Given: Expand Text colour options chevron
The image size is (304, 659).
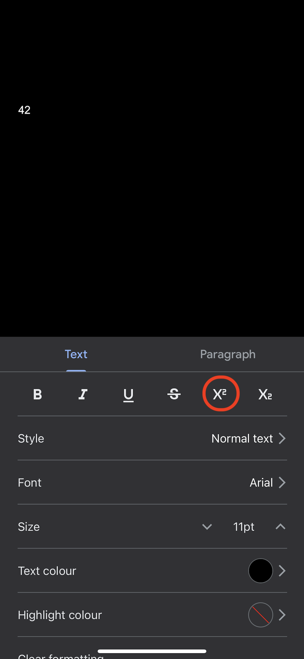Looking at the screenshot, I should (282, 571).
